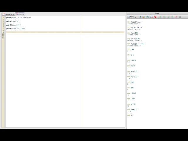Click the greyed debug continue arrow icon
Image resolution: width=188 pixels, height=141 pixels.
pyautogui.click(x=172, y=17)
